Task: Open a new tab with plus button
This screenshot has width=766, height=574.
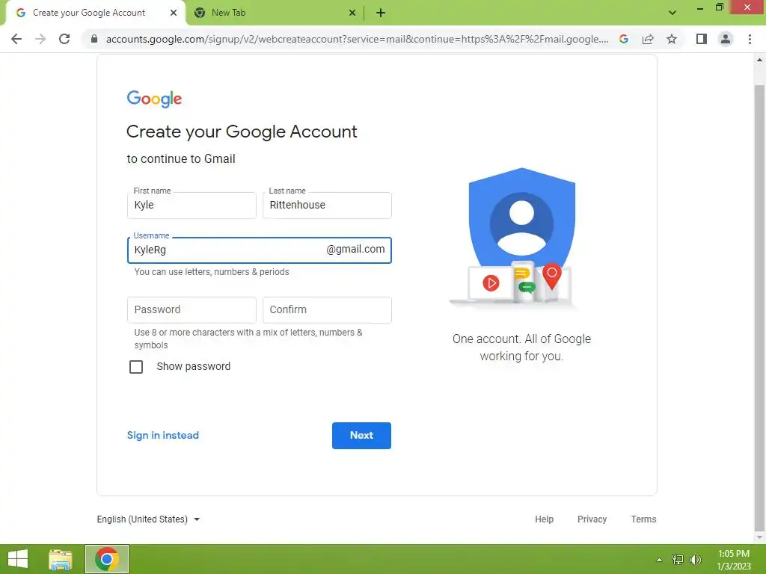Action: point(381,13)
